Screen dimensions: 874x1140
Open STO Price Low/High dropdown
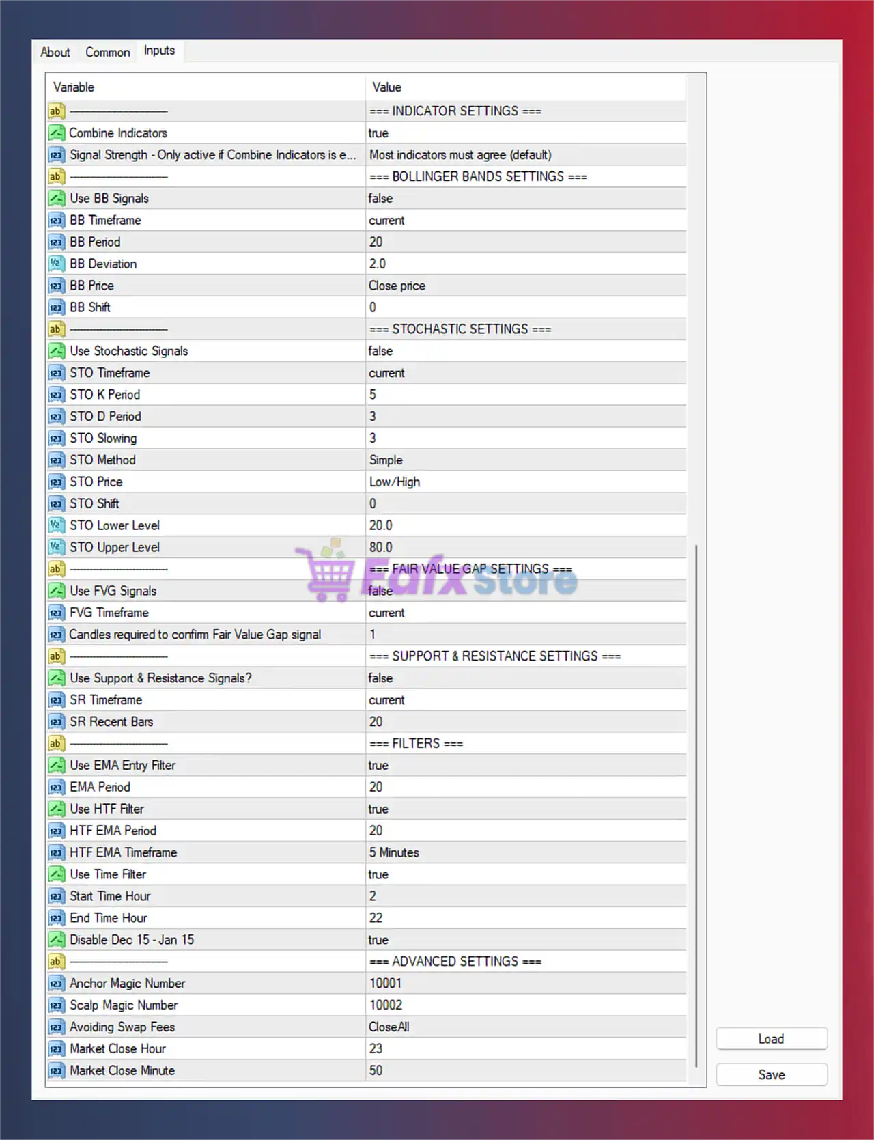click(526, 482)
